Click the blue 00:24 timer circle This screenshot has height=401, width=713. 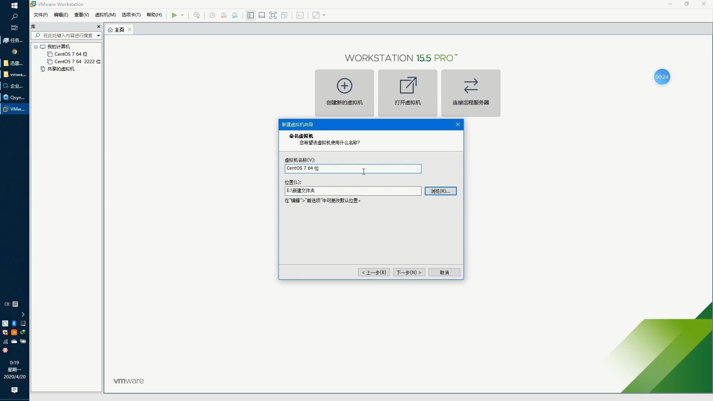pos(662,77)
